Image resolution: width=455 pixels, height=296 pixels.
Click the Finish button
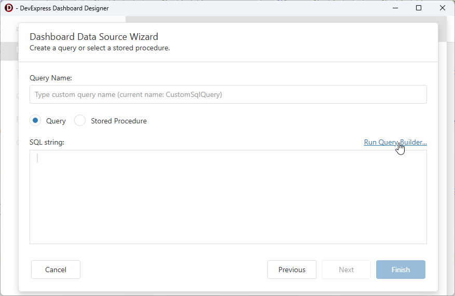(401, 270)
